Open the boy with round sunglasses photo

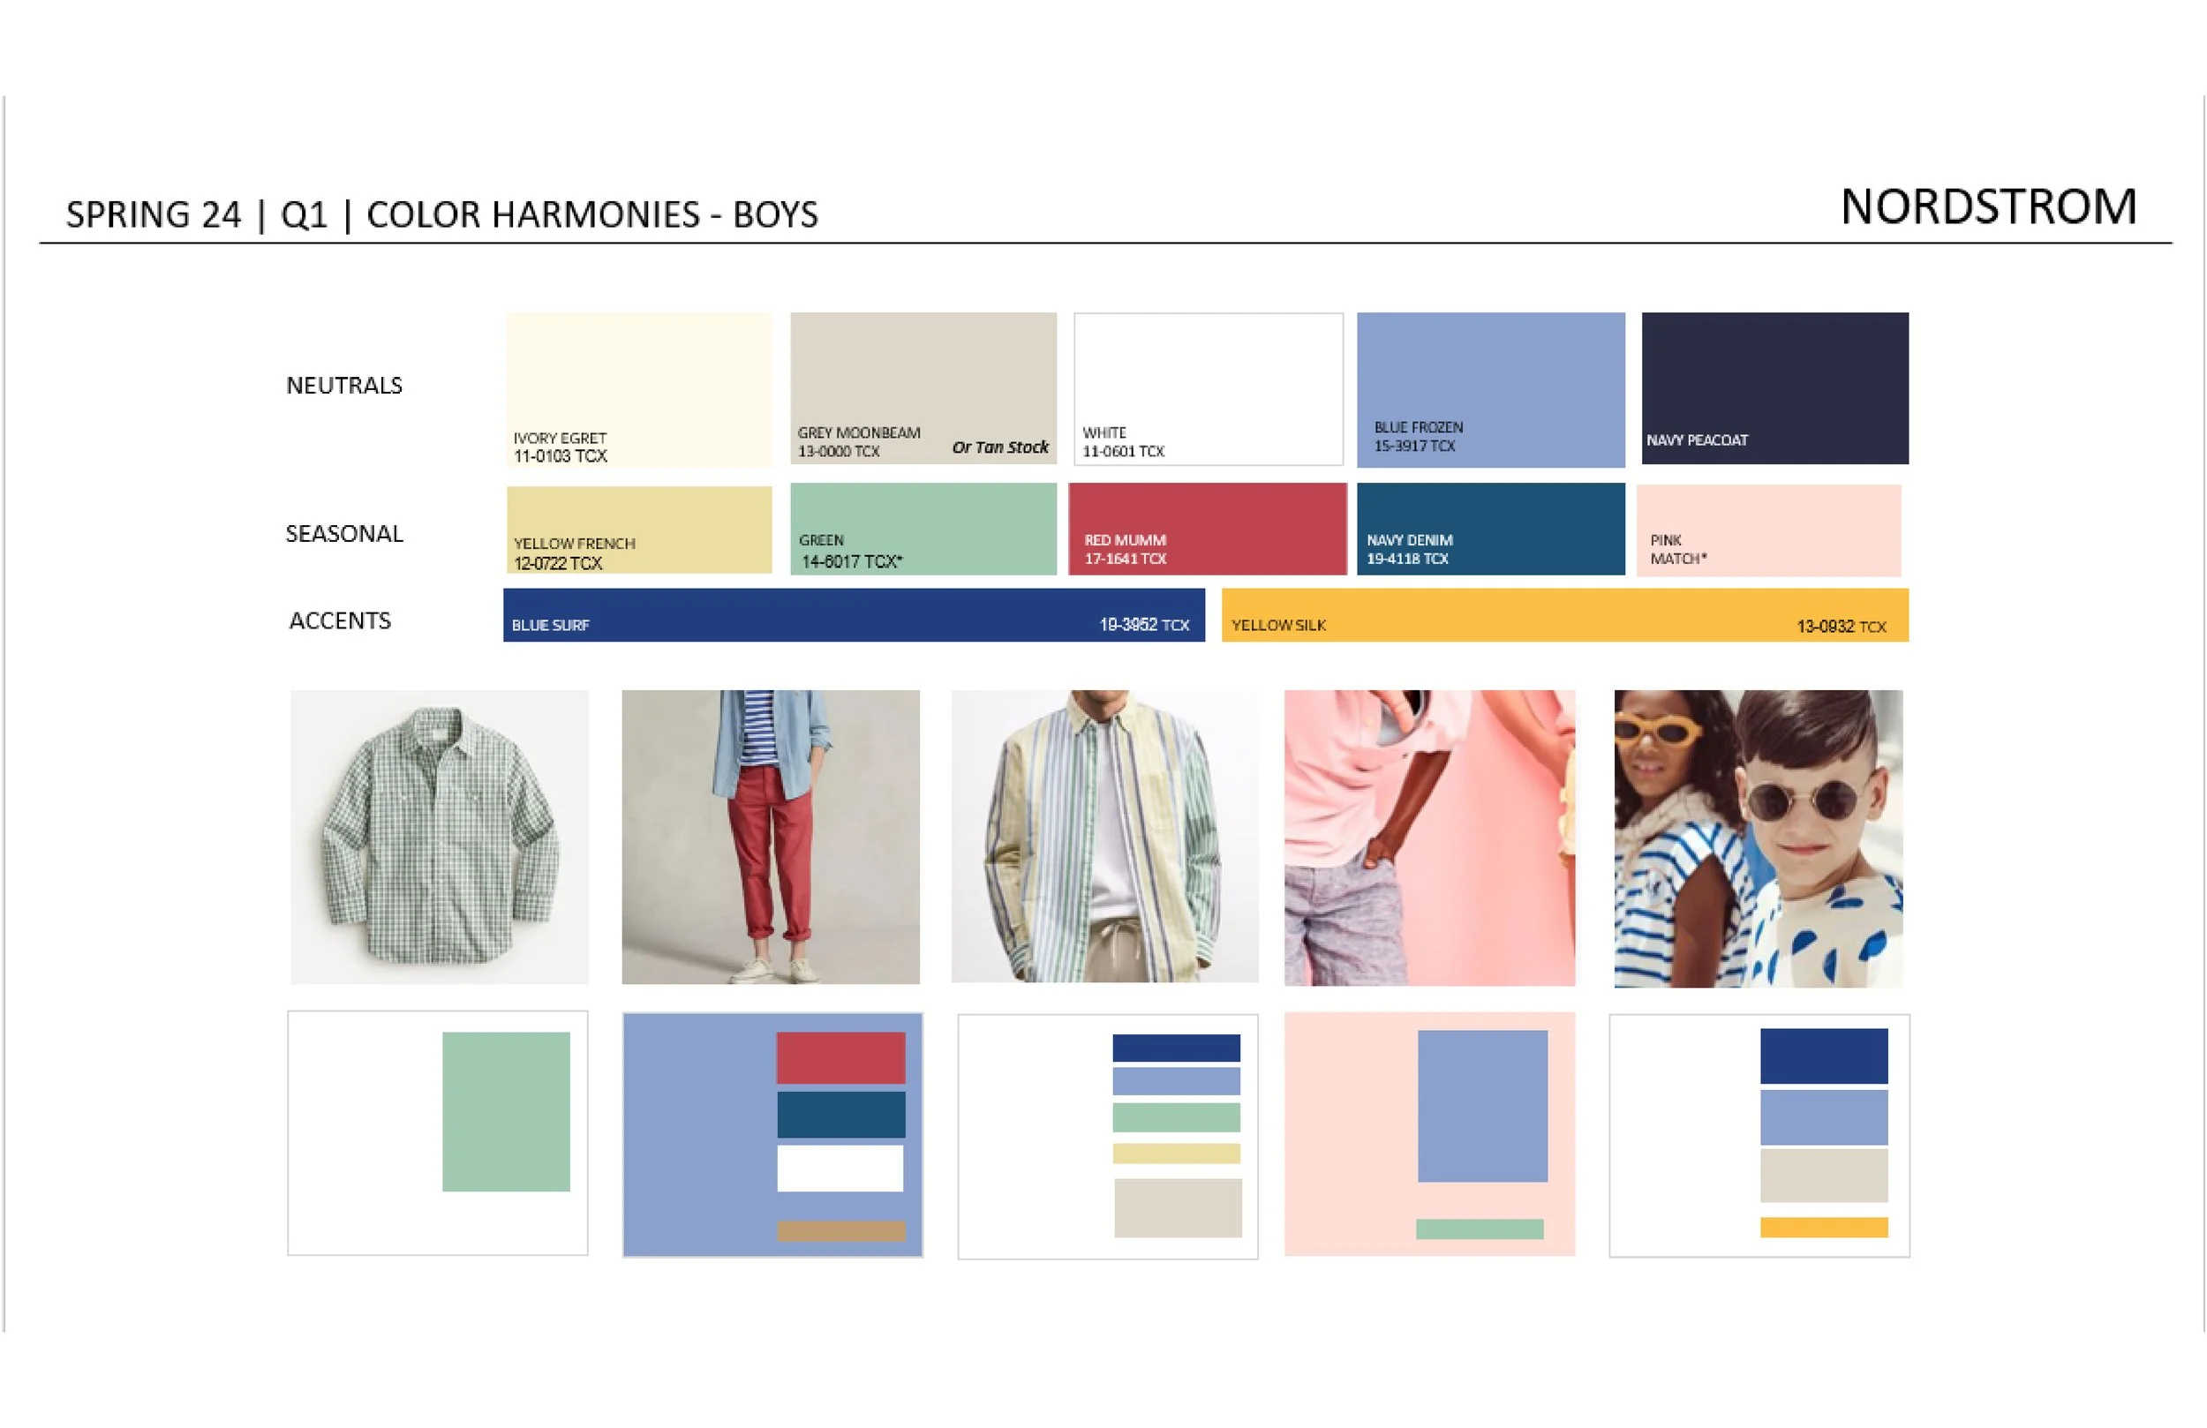pyautogui.click(x=1758, y=838)
